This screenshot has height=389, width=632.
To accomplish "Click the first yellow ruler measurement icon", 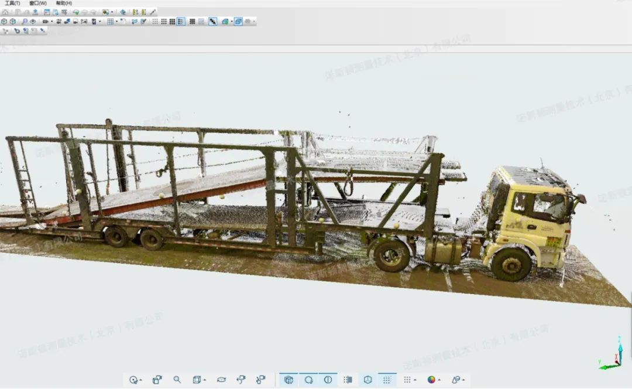I will 135,12.
